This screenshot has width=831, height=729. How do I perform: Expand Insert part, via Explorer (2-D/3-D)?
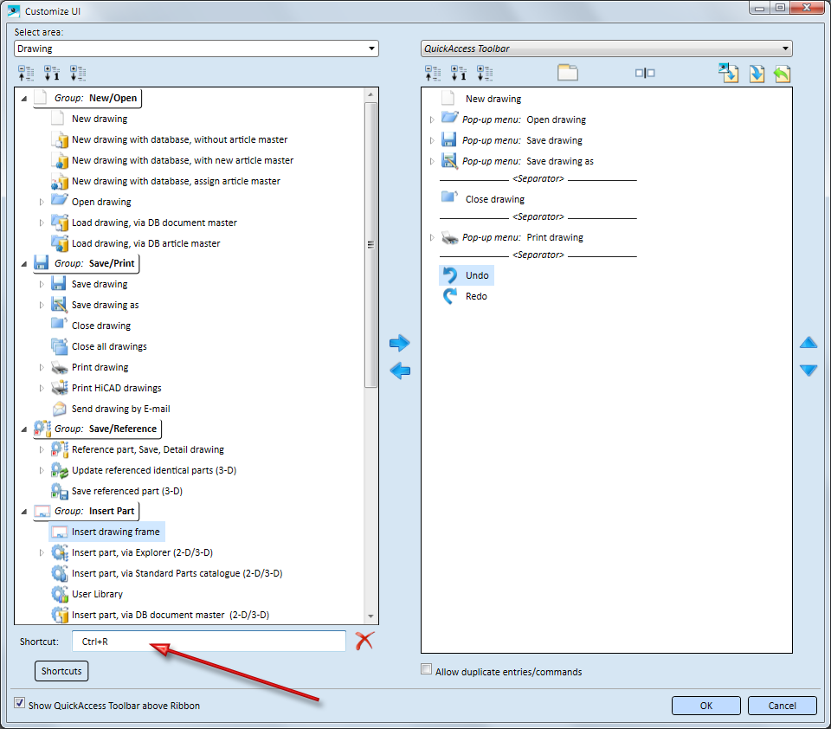click(x=42, y=552)
